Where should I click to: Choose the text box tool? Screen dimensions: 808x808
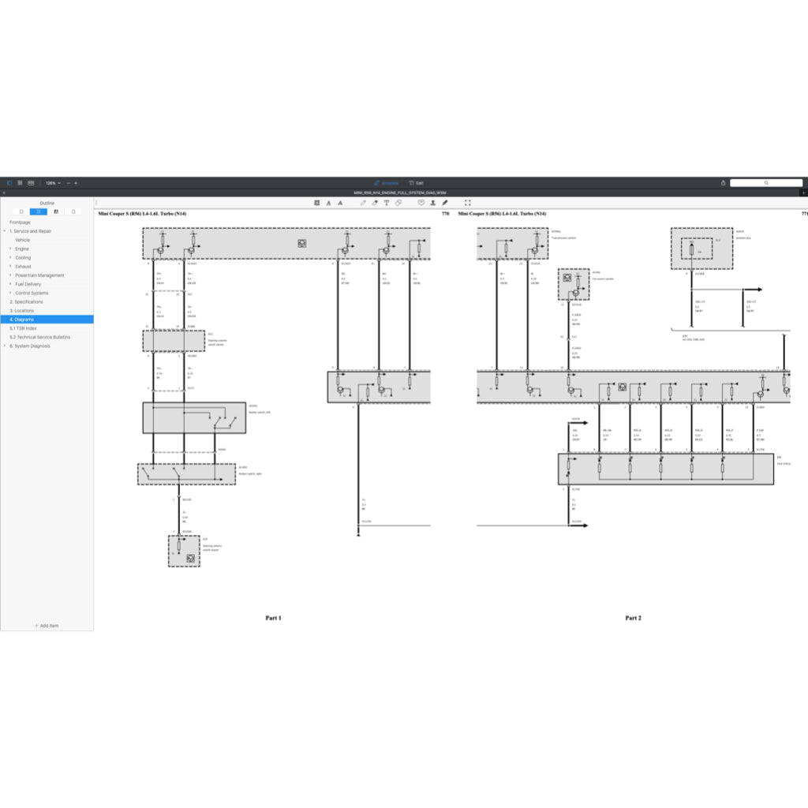tap(387, 203)
